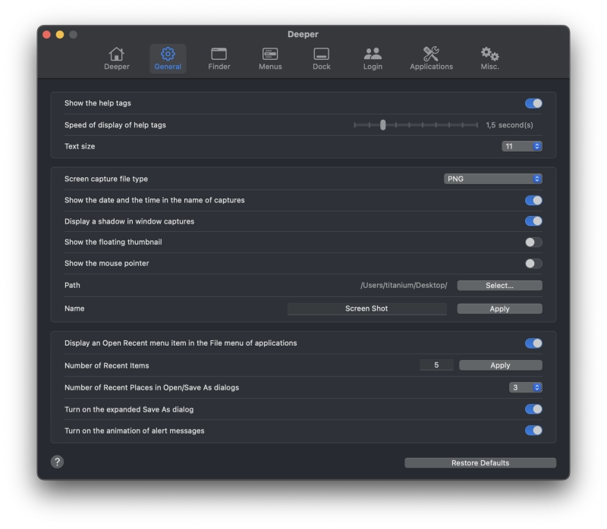Image resolution: width=607 pixels, height=529 pixels.
Task: Open the Menus tab
Action: click(270, 58)
